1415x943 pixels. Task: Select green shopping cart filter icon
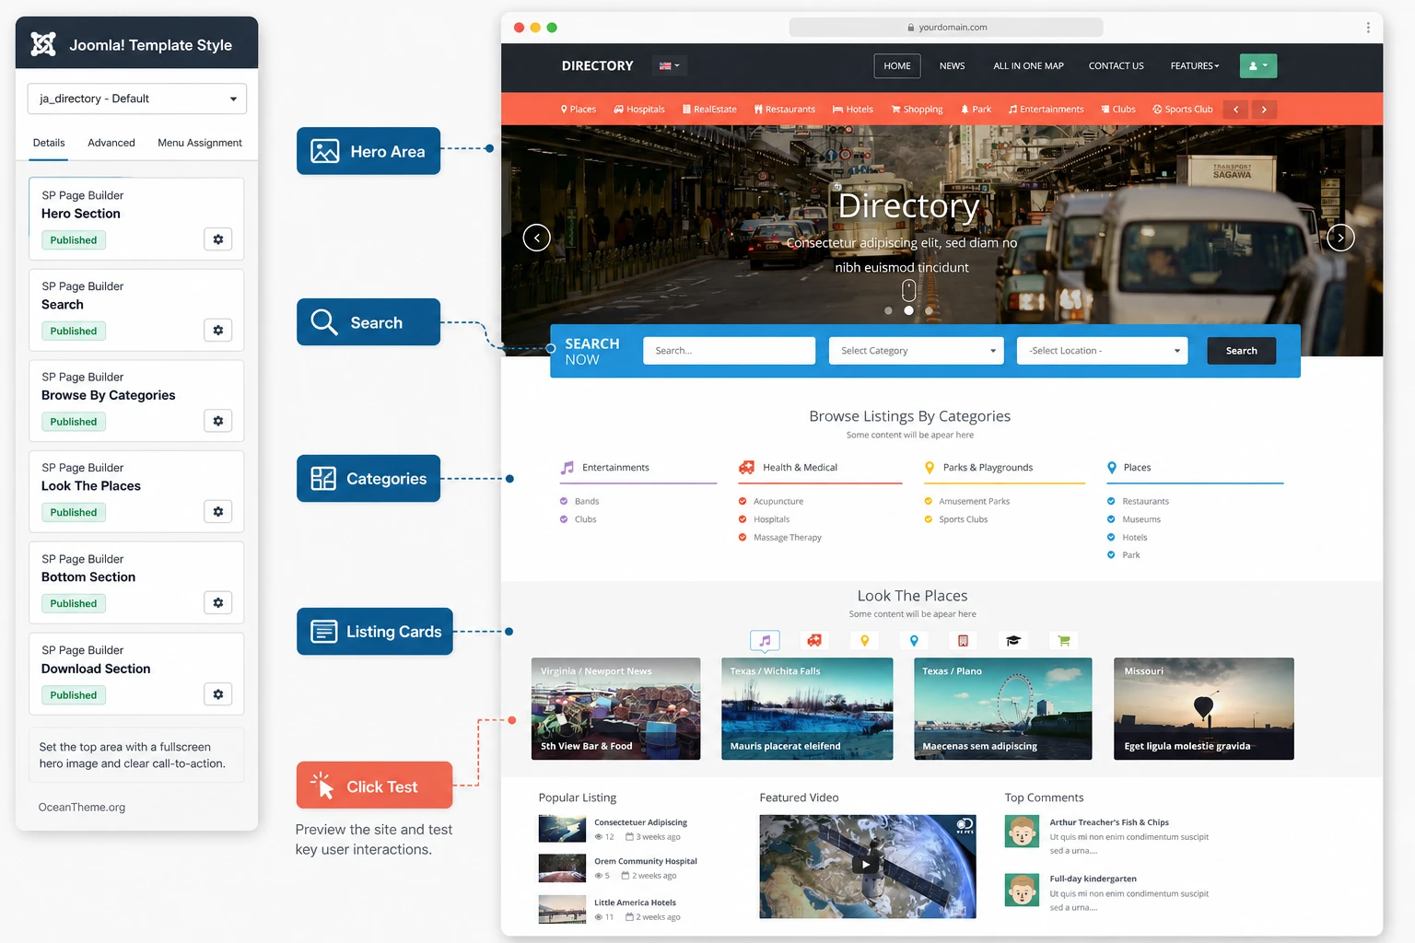coord(1064,640)
